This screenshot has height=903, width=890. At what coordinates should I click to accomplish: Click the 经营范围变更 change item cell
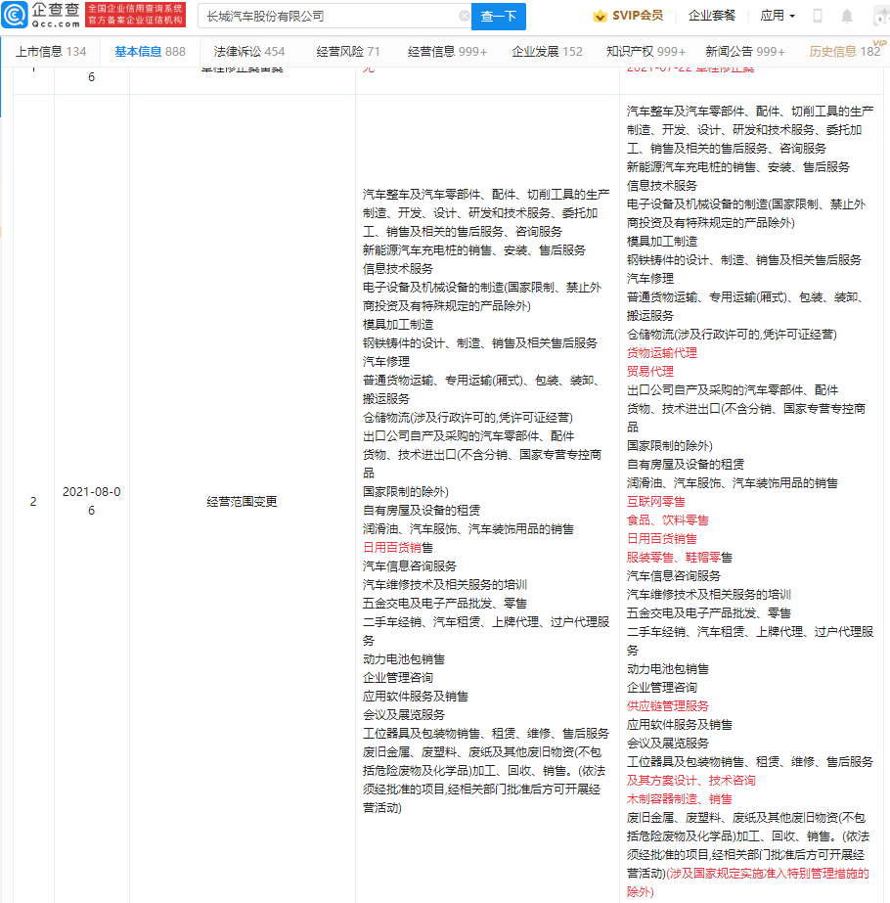(x=242, y=502)
